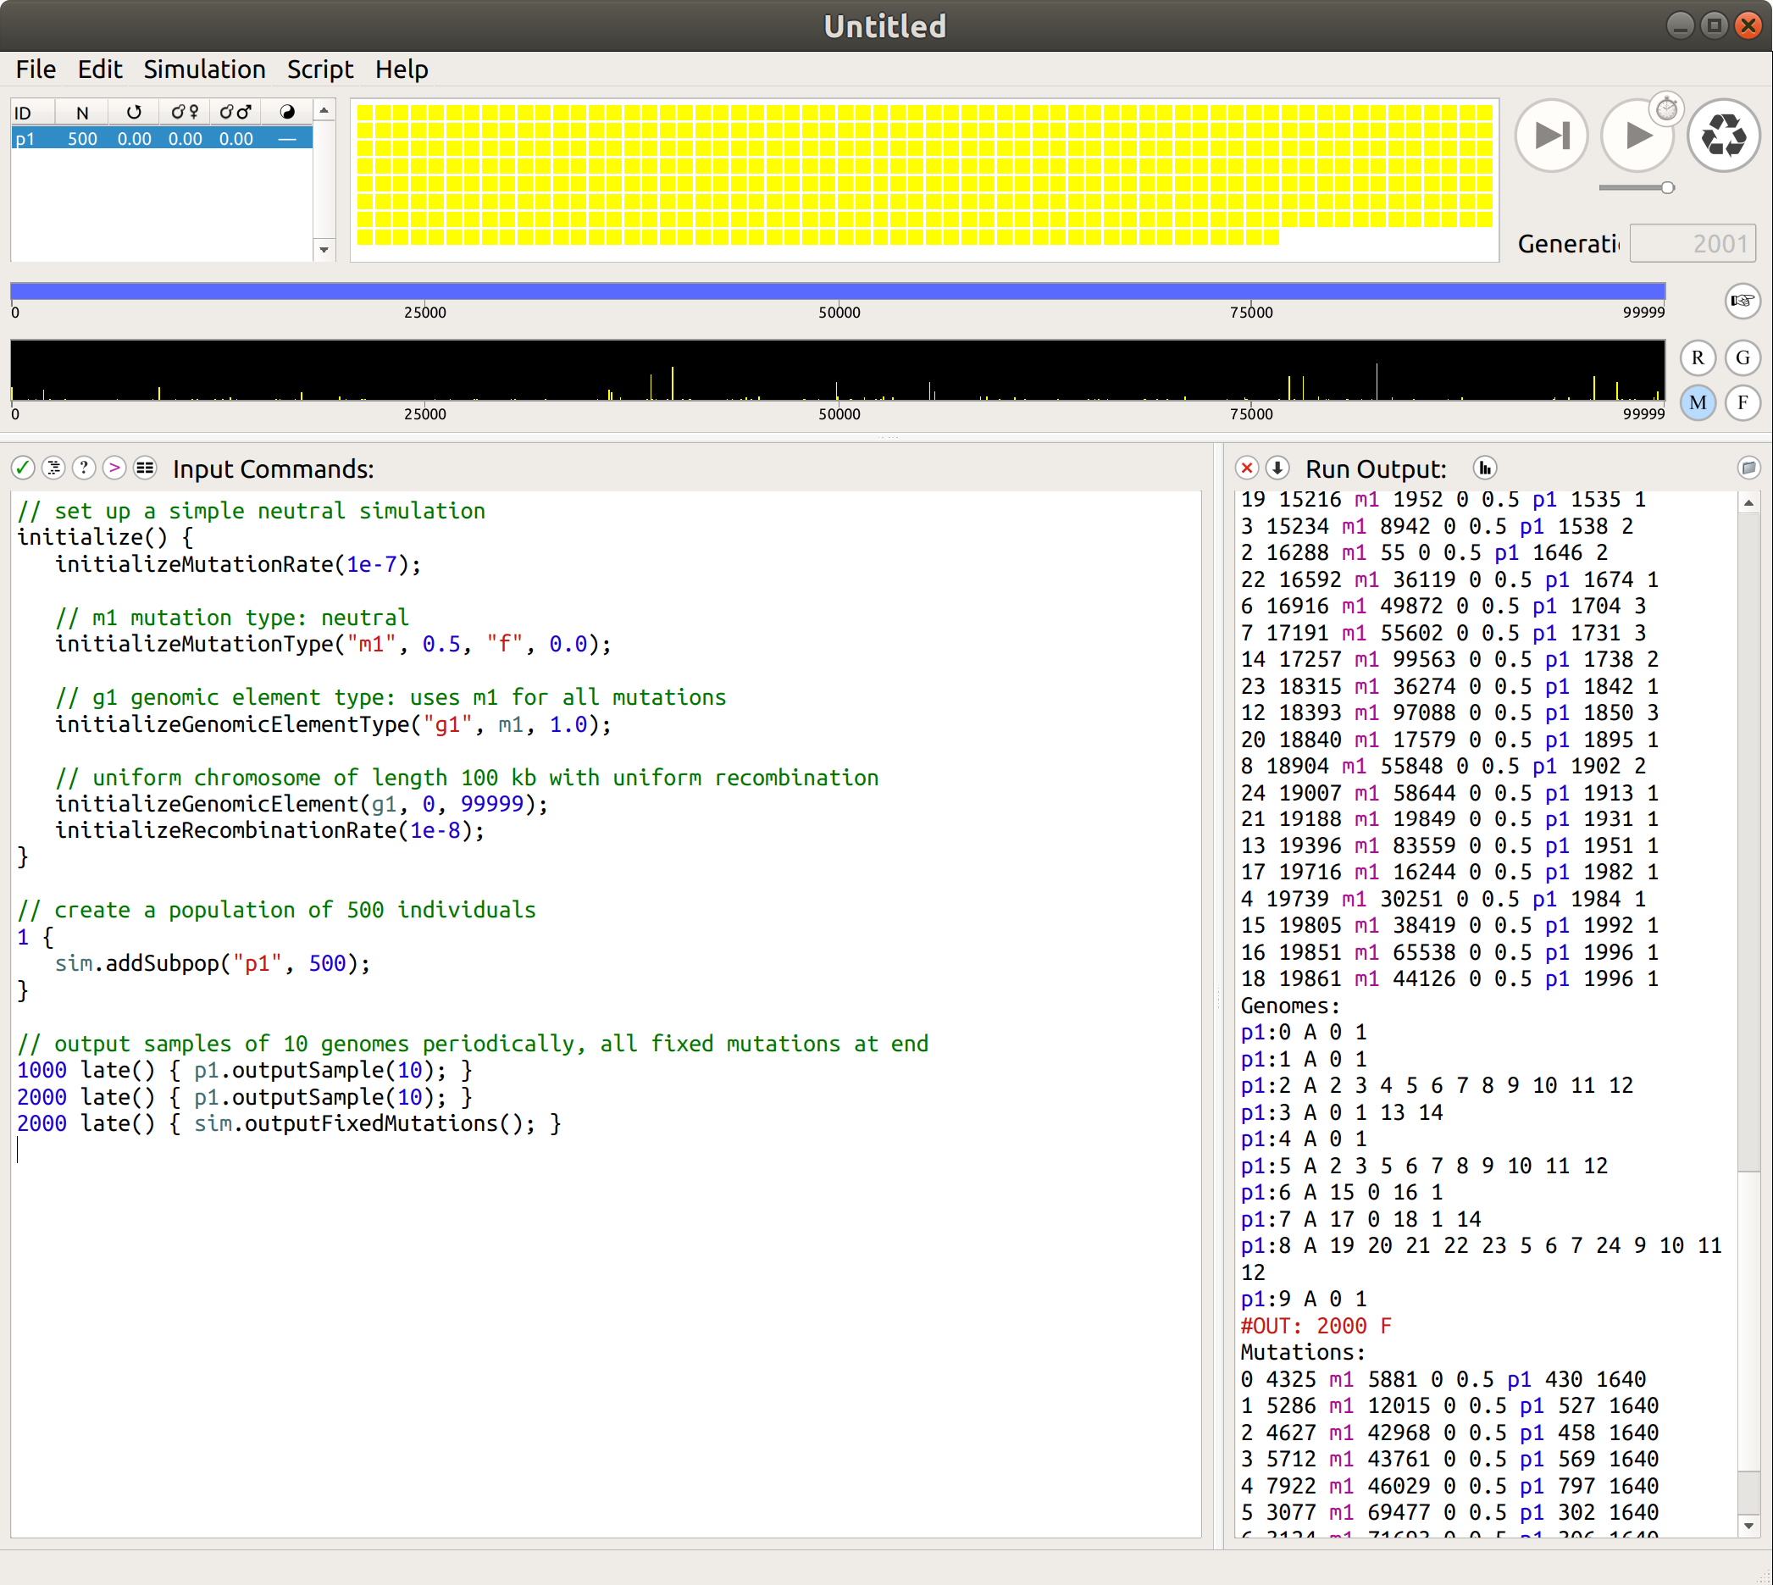Open the Simulation menu
This screenshot has height=1585, width=1773.
pos(205,69)
